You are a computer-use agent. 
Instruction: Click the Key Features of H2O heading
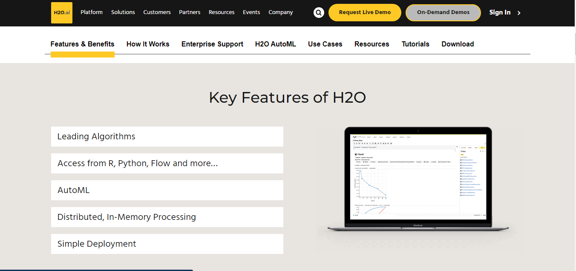coord(288,98)
